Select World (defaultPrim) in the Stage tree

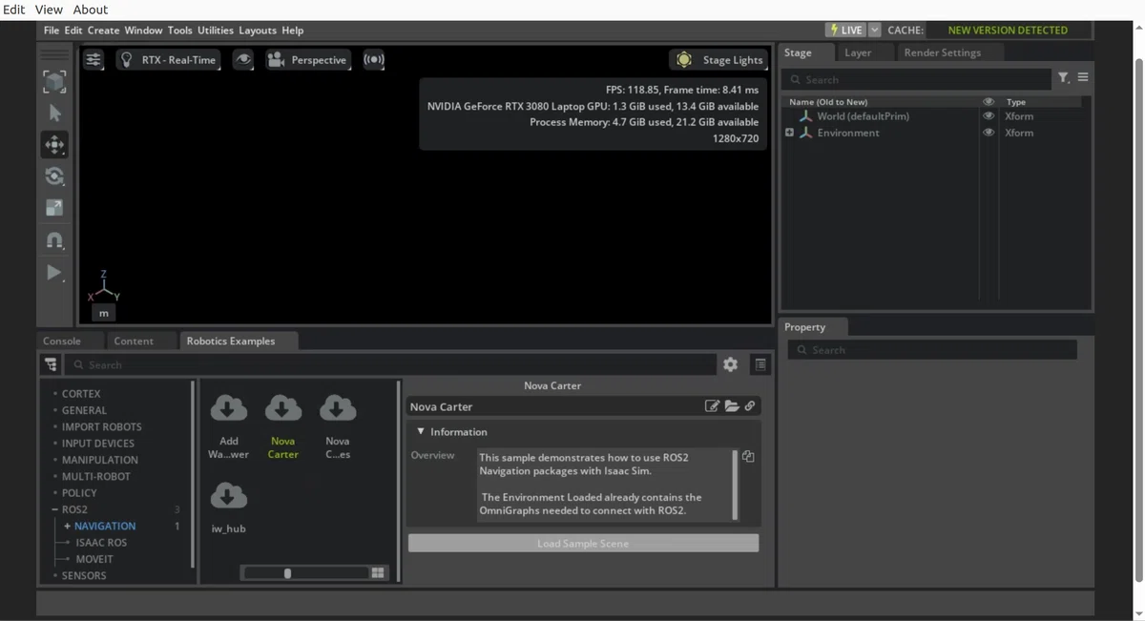coord(863,116)
